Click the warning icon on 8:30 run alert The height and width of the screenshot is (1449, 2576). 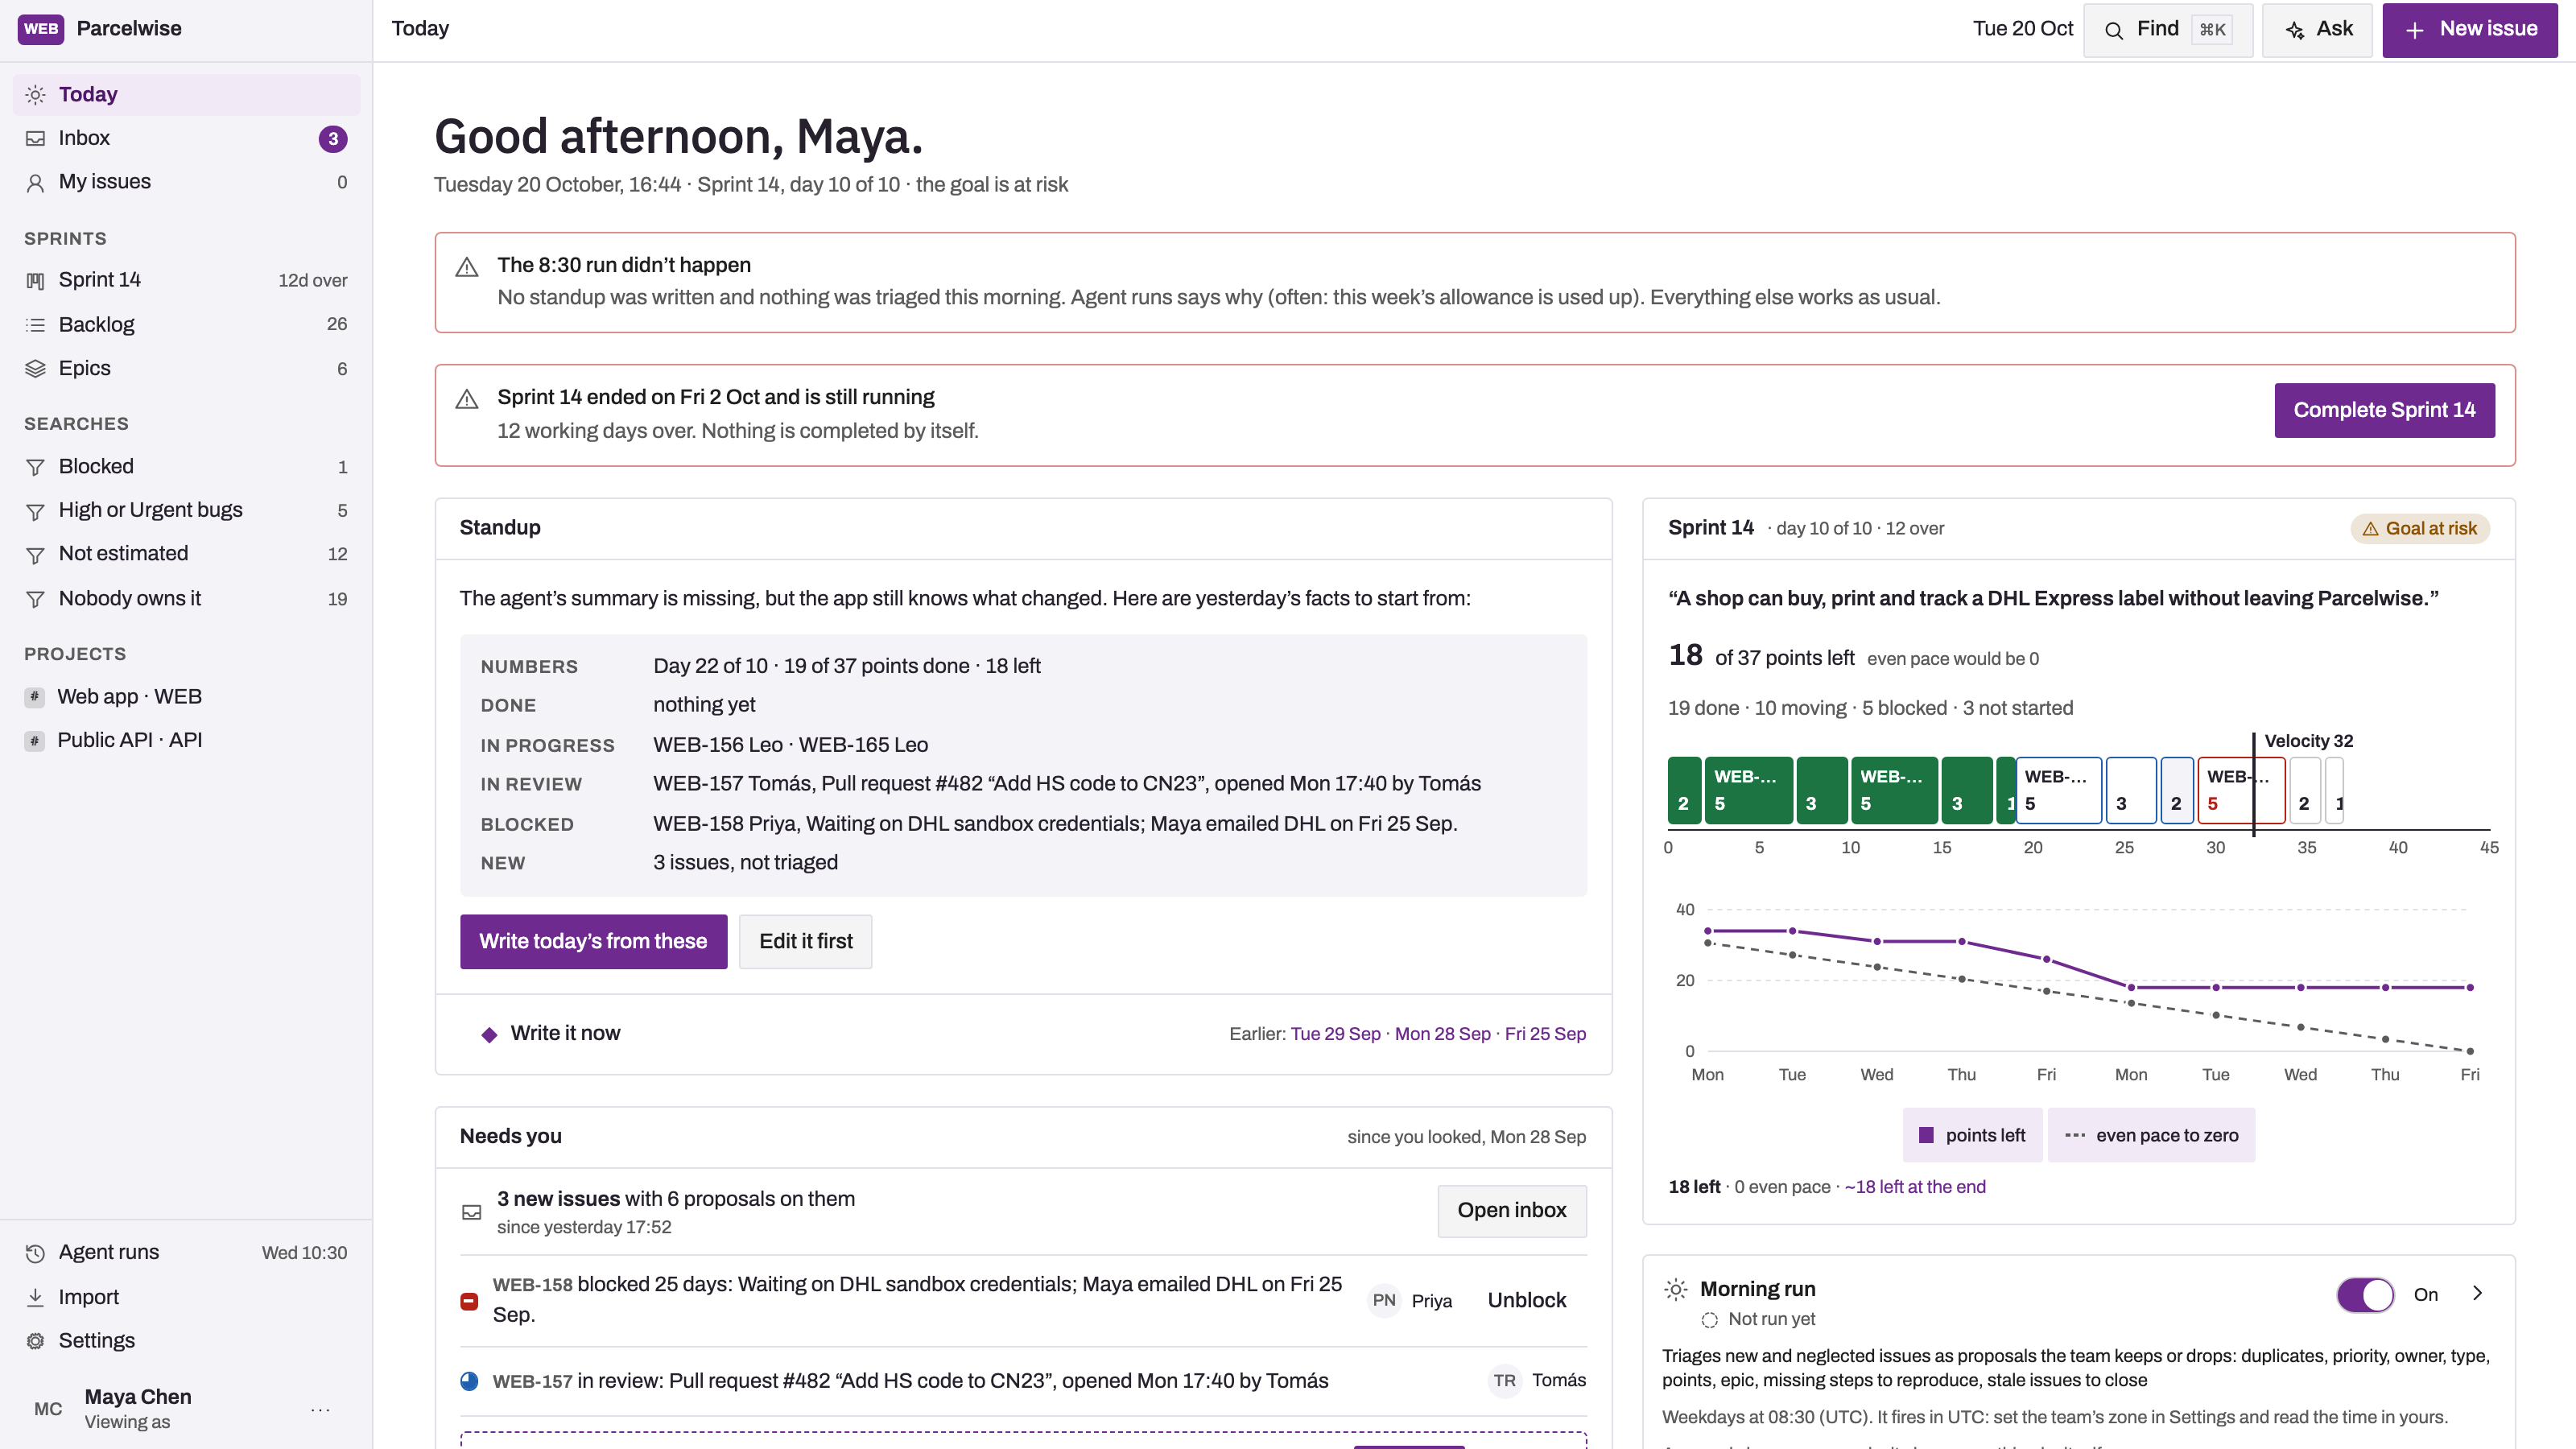pyautogui.click(x=467, y=267)
